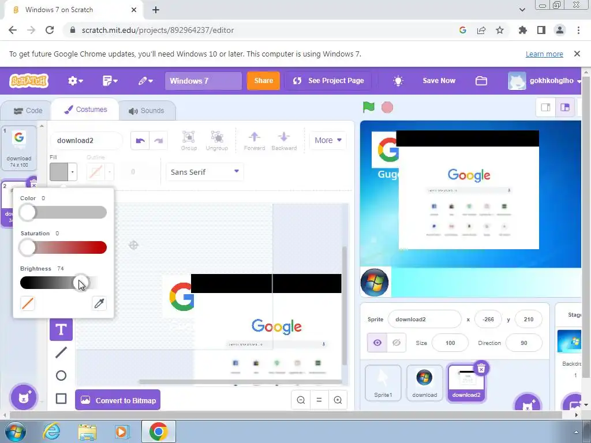
Task: Zoom out the costume canvas
Action: (x=301, y=400)
